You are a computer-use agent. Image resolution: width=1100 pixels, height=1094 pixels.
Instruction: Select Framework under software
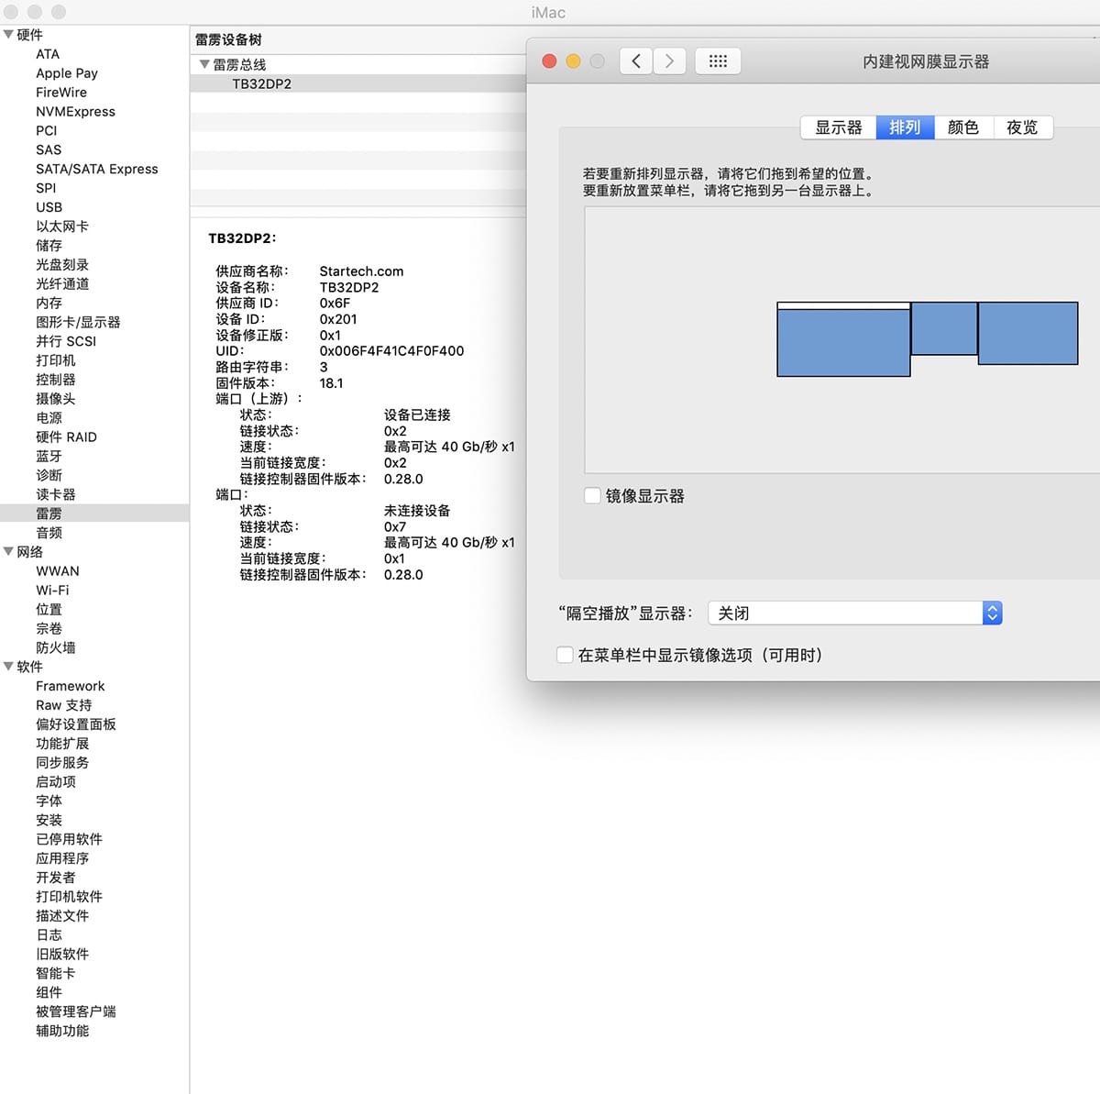click(x=71, y=686)
